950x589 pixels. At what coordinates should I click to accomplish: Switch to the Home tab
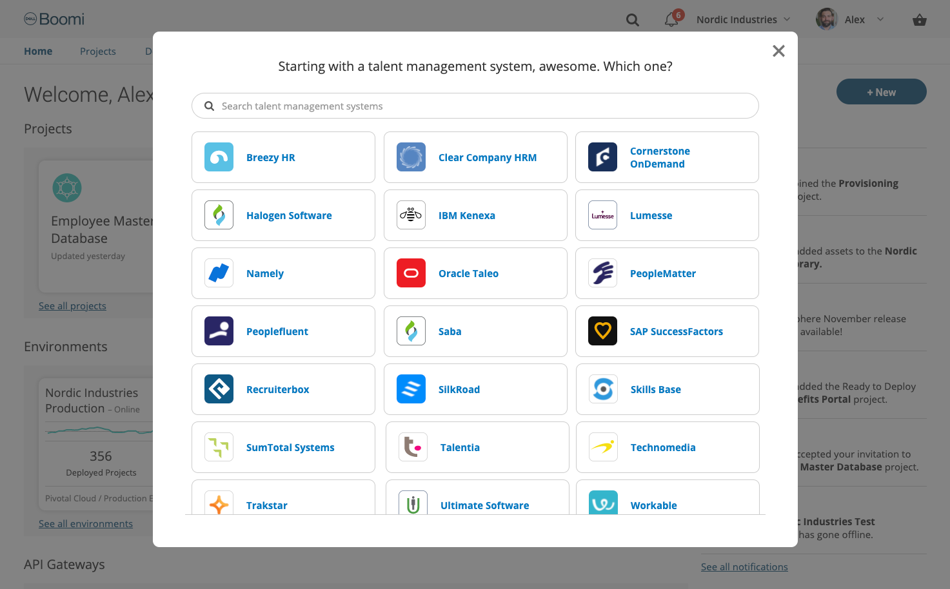38,51
